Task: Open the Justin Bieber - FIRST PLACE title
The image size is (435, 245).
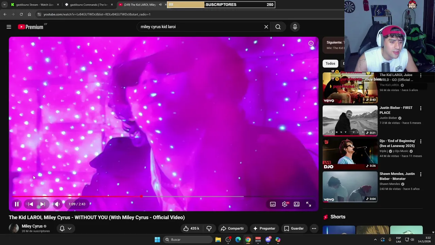Action: point(396,110)
